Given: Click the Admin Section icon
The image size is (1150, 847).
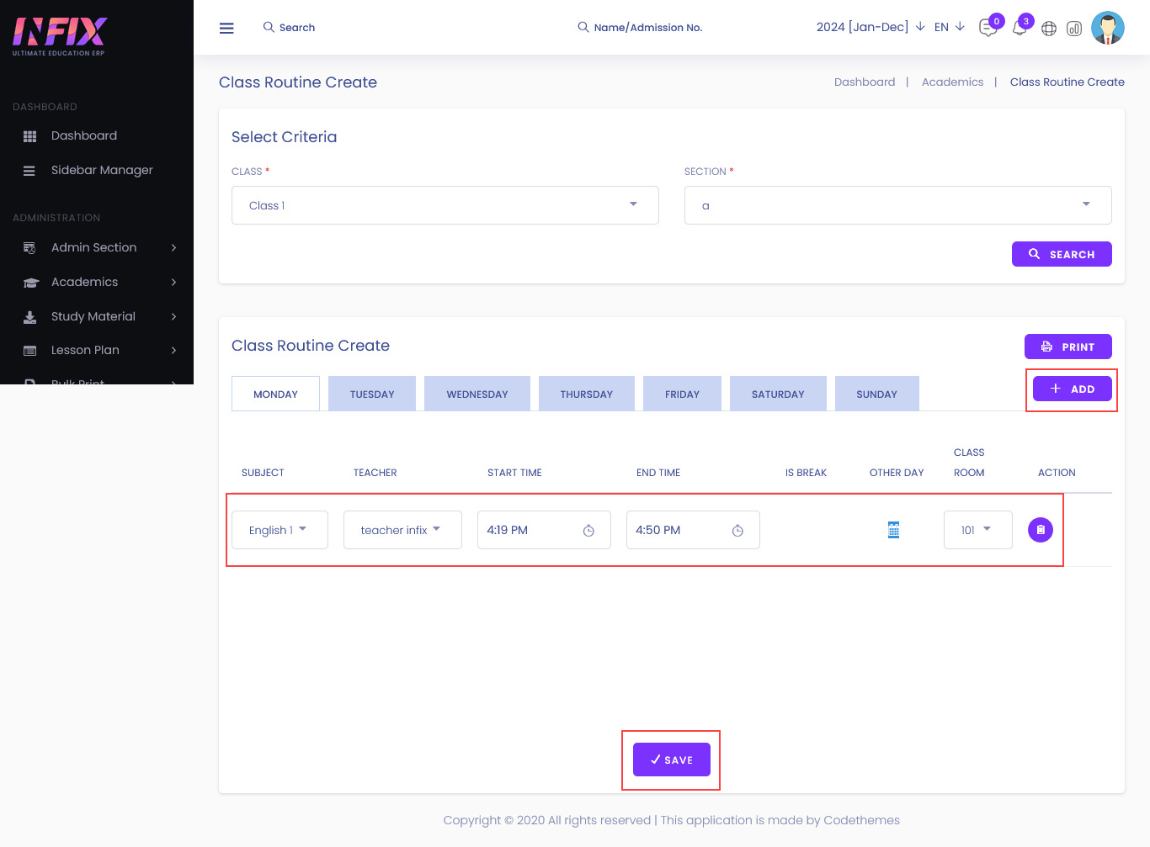Looking at the screenshot, I should pyautogui.click(x=29, y=248).
